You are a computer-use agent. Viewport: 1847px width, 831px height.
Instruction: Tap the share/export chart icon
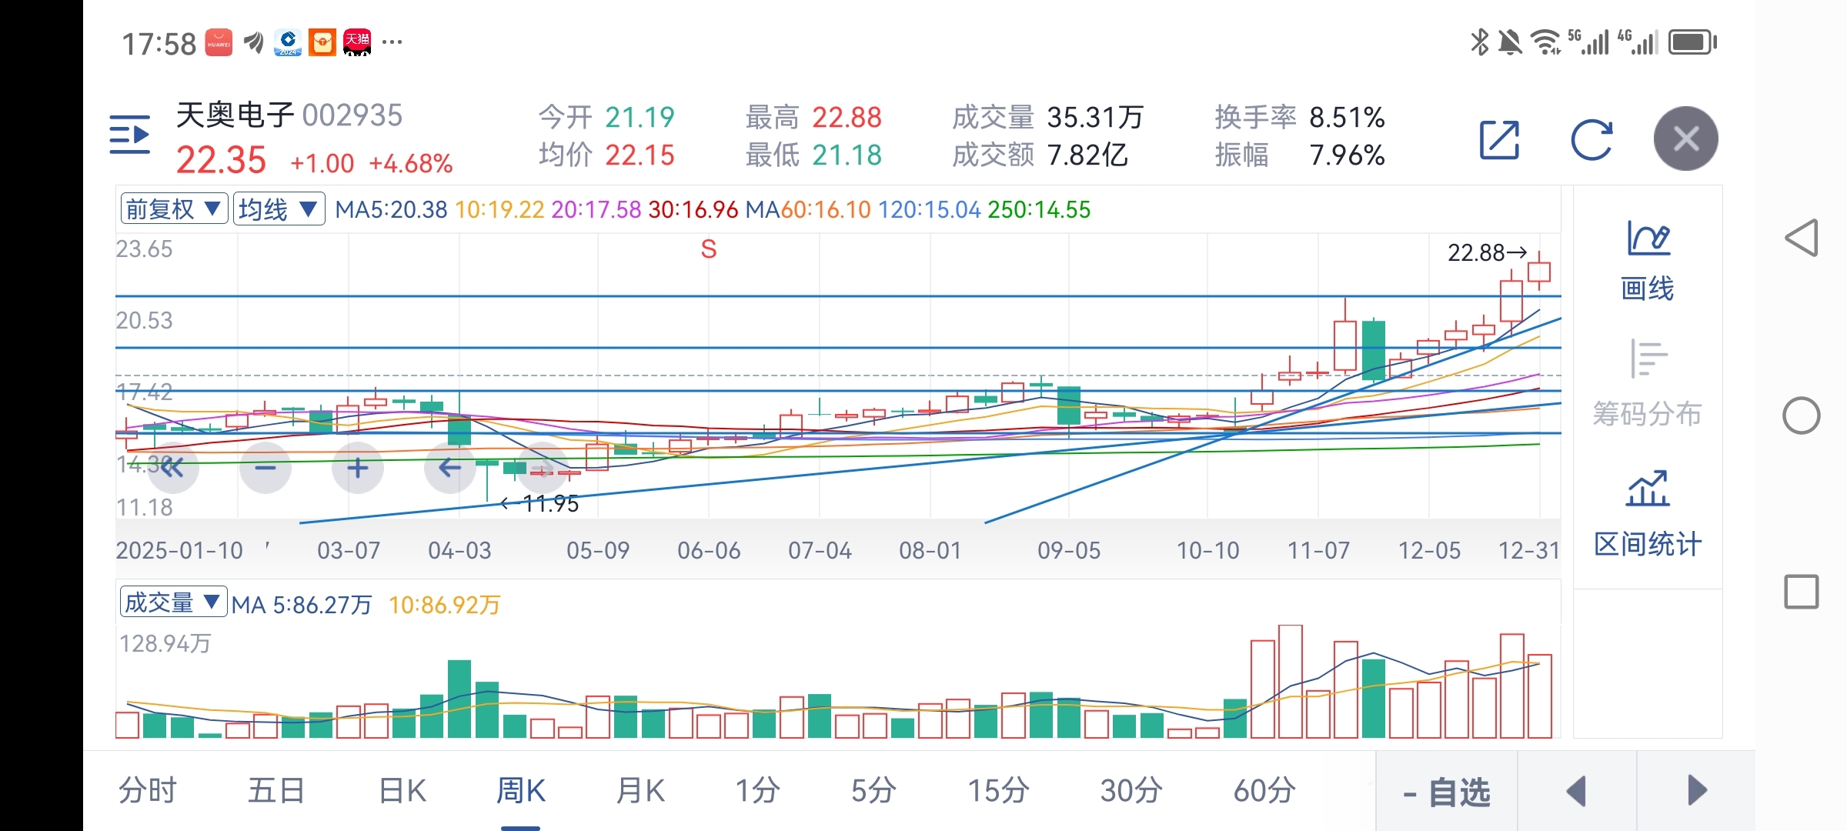coord(1499,140)
